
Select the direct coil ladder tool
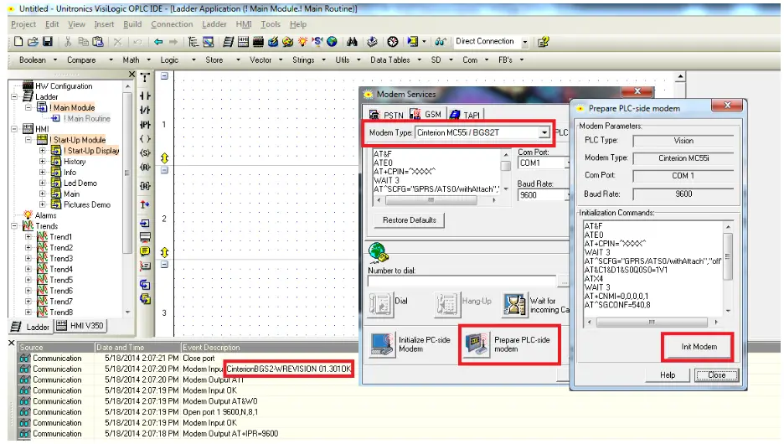pyautogui.click(x=145, y=138)
